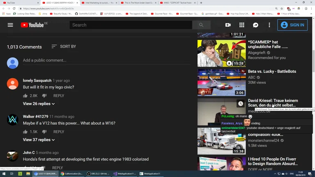
Task: Expand View 37 replies
Action: pos(39,140)
